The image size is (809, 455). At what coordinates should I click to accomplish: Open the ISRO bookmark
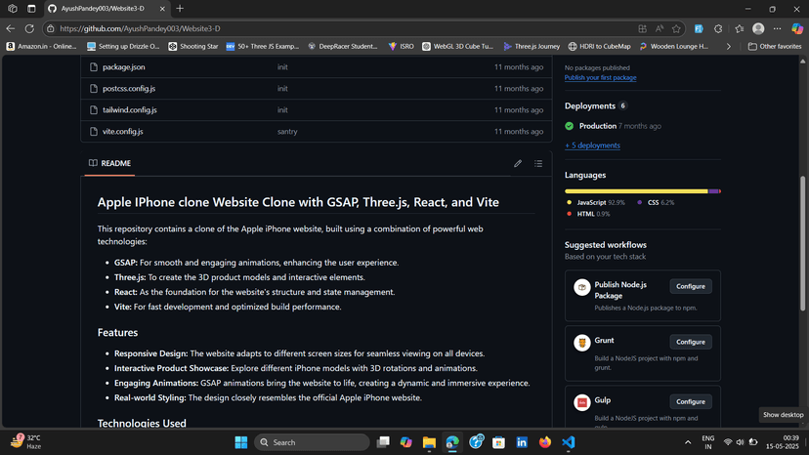tap(401, 47)
